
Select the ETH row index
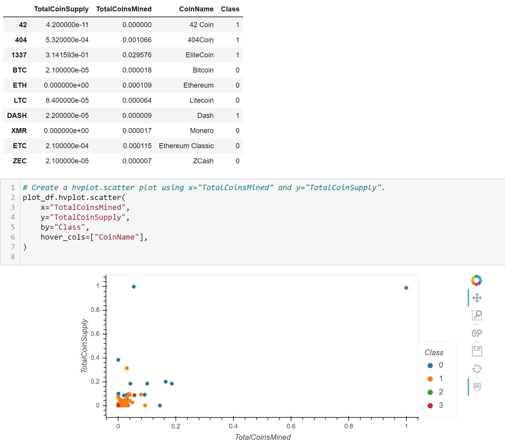[x=20, y=85]
